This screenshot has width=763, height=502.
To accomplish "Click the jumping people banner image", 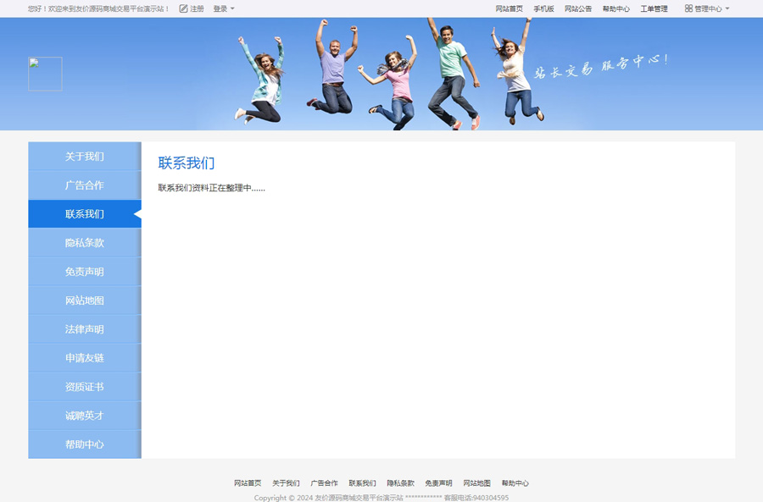I will (390, 76).
